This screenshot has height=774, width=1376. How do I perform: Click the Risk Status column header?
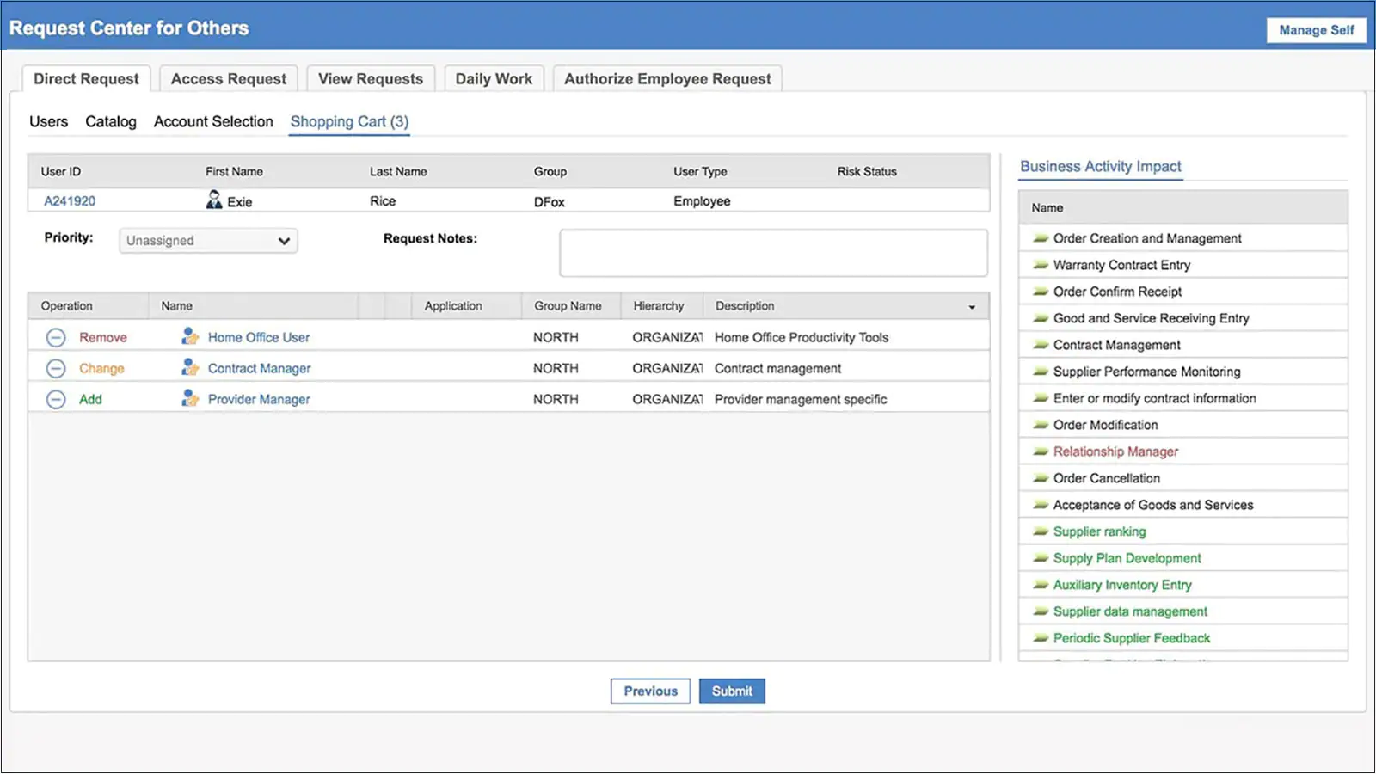[867, 172]
